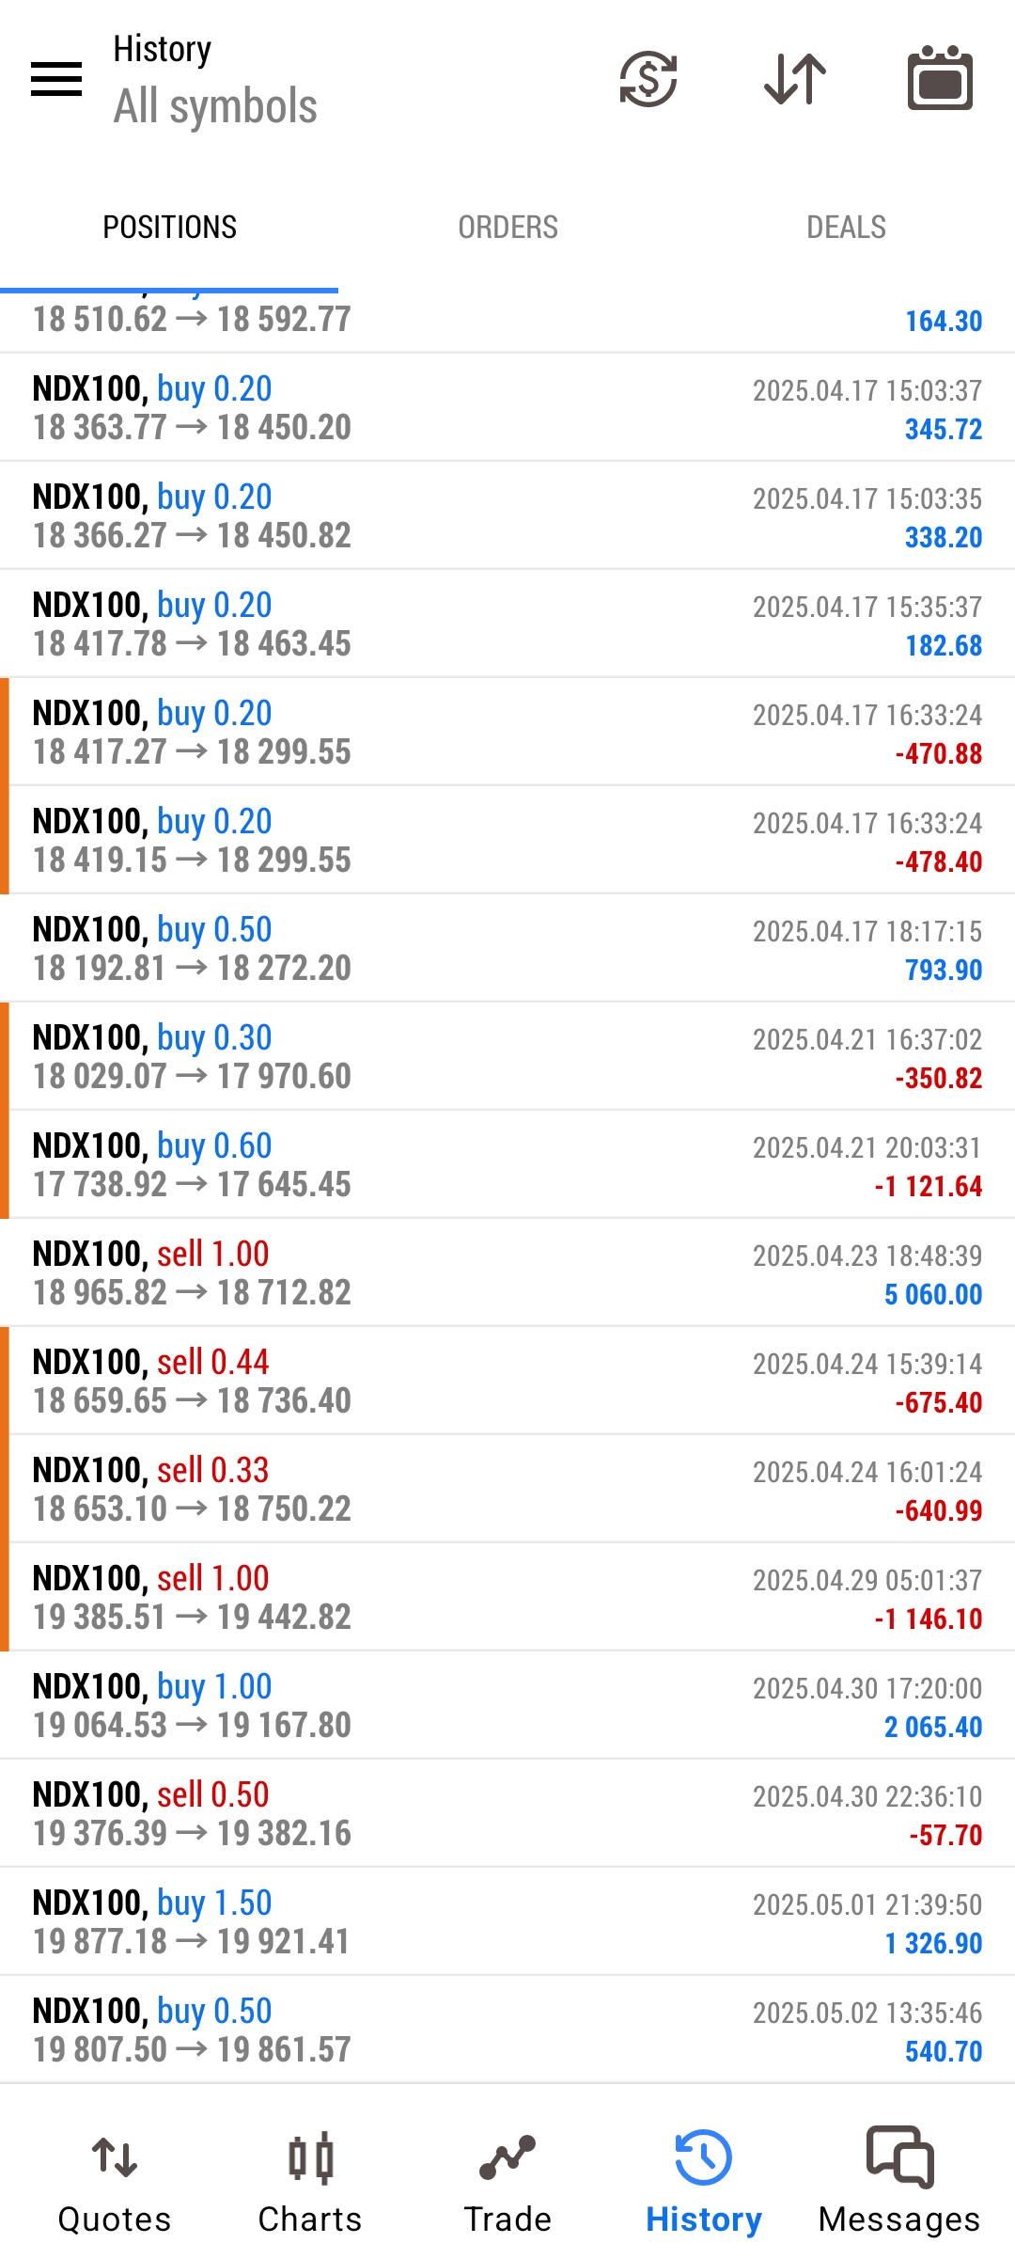The height and width of the screenshot is (2259, 1015).
Task: Select the sell 0.44 position losing -675.40
Action: (507, 1381)
